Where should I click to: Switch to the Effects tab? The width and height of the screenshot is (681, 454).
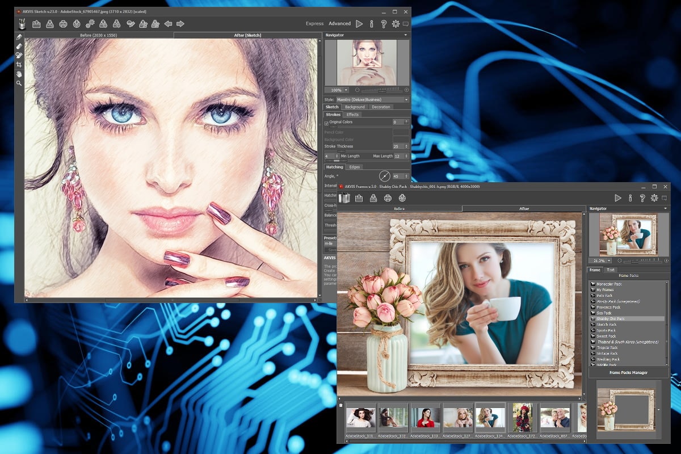(x=352, y=115)
